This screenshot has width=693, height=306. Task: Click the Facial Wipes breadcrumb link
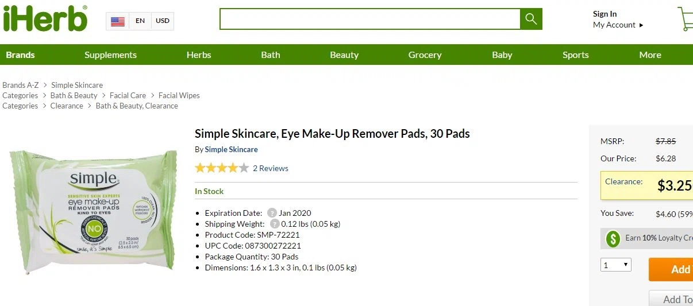click(x=179, y=95)
